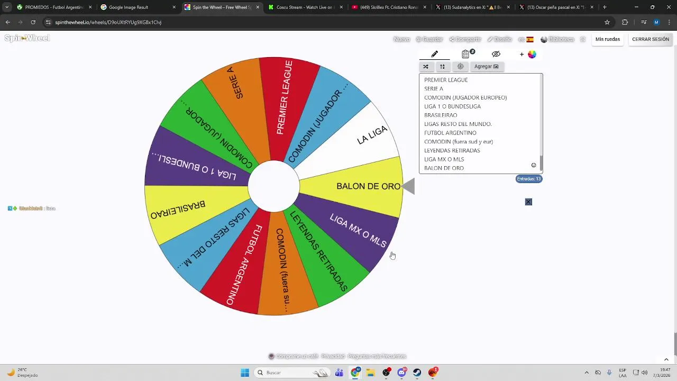Screen dimensions: 677x381
Task: Click Compartir to share the wheel
Action: 465,39
